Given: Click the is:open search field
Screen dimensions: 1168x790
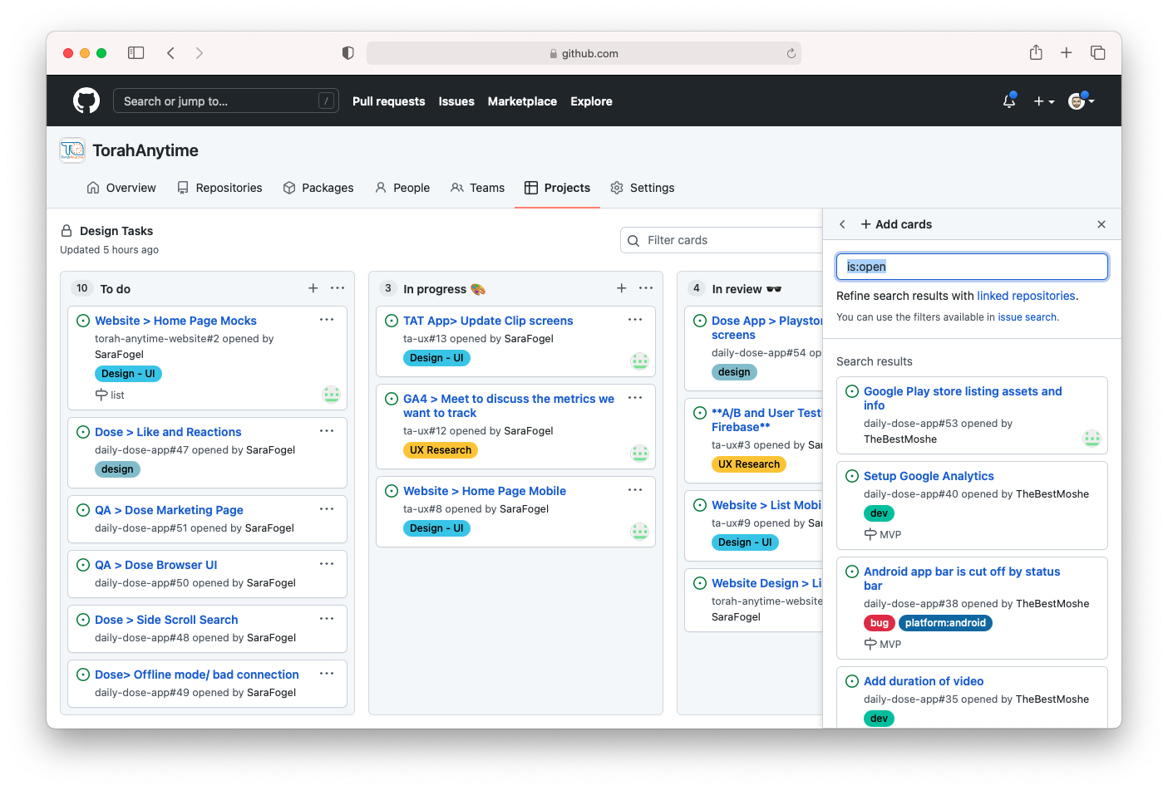Looking at the screenshot, I should [x=972, y=267].
